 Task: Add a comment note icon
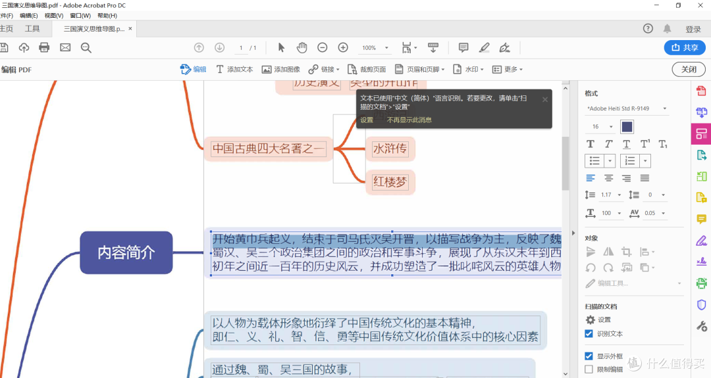(463, 47)
